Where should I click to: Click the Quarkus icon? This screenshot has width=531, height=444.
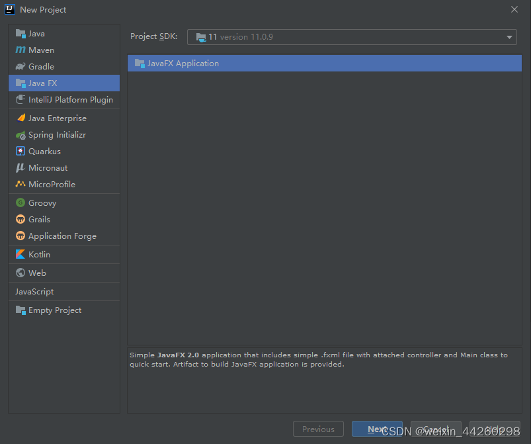click(20, 151)
